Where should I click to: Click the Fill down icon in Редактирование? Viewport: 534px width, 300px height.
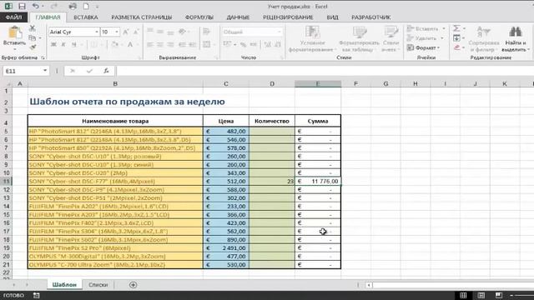coord(456,38)
